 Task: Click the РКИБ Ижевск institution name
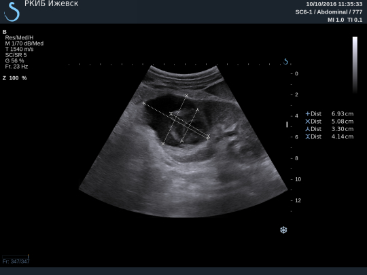pos(52,4)
